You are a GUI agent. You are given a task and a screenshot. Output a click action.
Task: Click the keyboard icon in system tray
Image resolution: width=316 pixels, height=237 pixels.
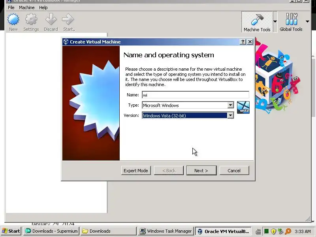[258, 231]
